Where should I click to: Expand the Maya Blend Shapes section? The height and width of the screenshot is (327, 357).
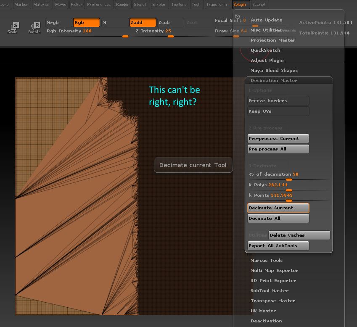click(274, 70)
